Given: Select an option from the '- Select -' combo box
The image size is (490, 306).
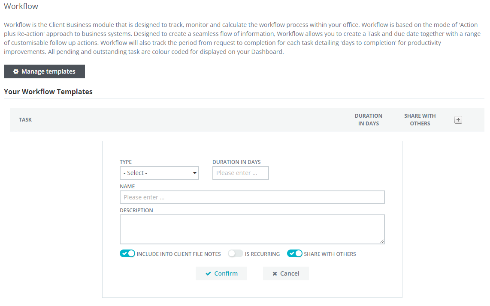Looking at the screenshot, I should [x=159, y=172].
